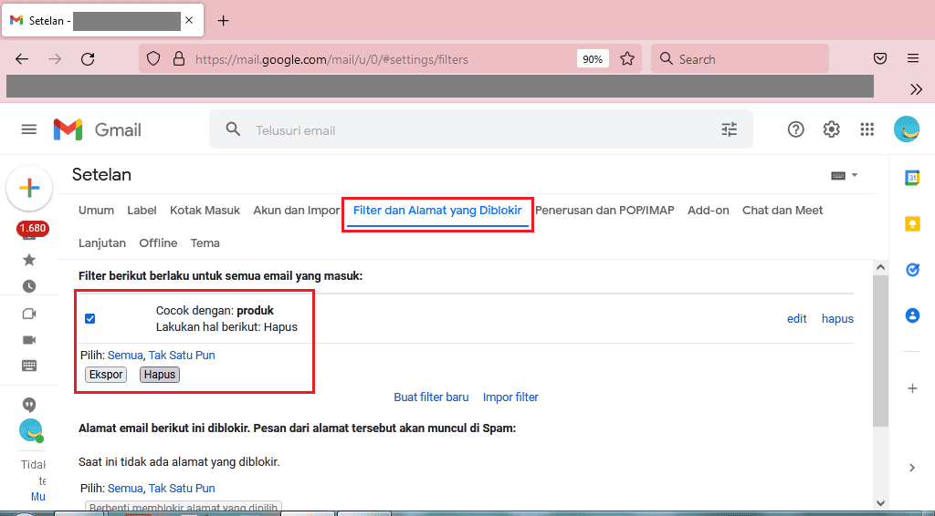935x516 pixels.
Task: Switch to the Kotak Masuk tab
Action: click(205, 210)
